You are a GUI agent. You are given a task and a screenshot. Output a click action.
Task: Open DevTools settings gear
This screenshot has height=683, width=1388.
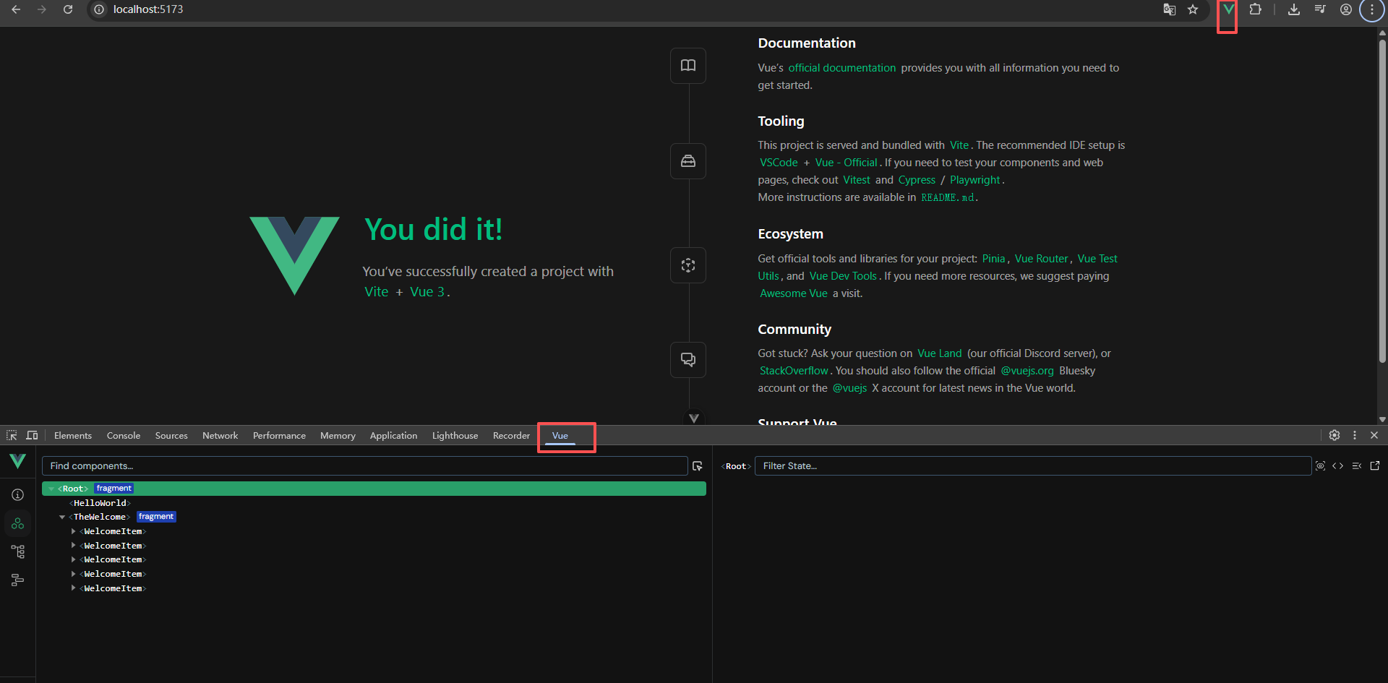(x=1335, y=435)
